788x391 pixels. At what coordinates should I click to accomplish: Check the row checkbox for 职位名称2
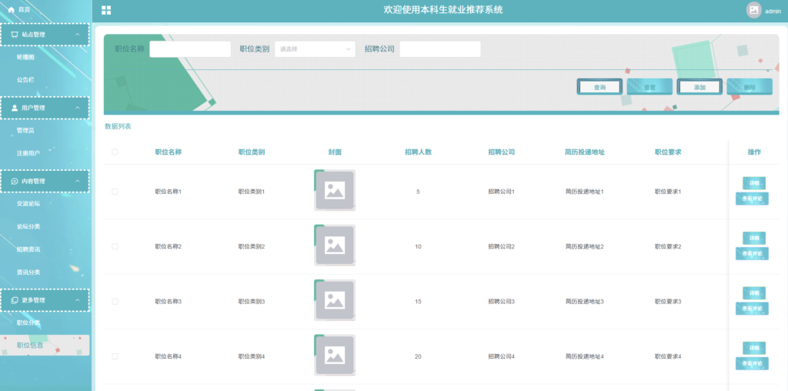click(115, 247)
